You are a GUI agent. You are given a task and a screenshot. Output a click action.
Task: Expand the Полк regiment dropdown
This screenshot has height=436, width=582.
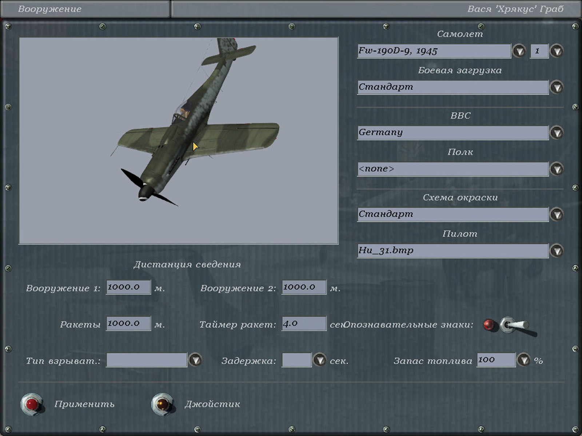point(557,169)
